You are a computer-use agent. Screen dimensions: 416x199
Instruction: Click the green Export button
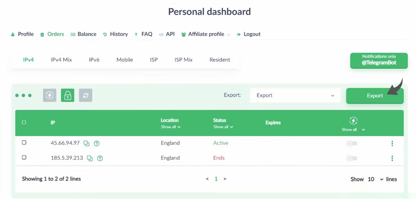tap(375, 95)
